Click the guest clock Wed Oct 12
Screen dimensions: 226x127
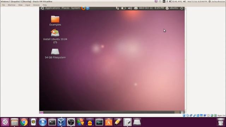pos(151,8)
